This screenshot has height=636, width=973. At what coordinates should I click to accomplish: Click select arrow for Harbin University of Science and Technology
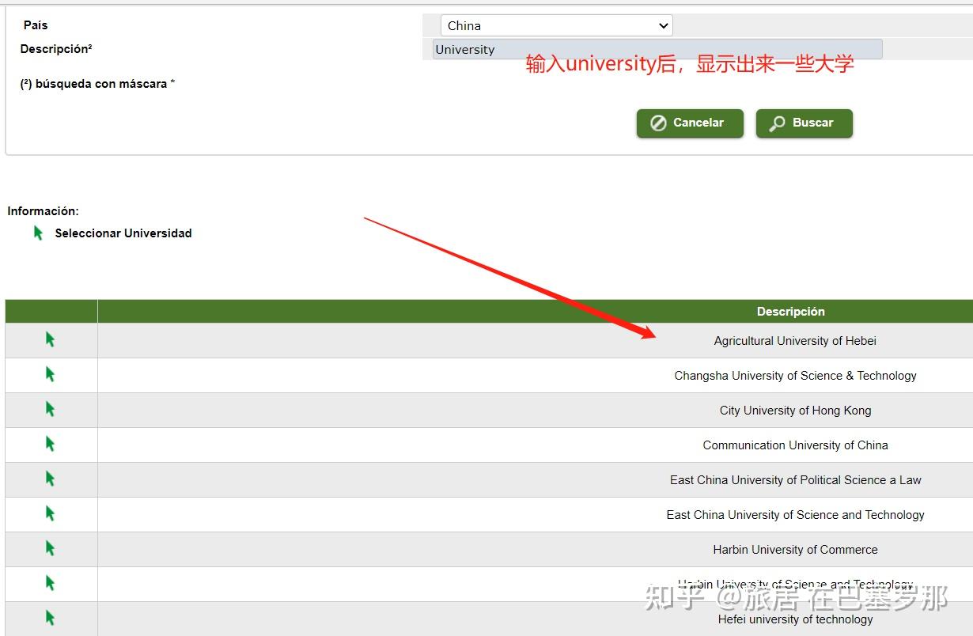(x=50, y=584)
